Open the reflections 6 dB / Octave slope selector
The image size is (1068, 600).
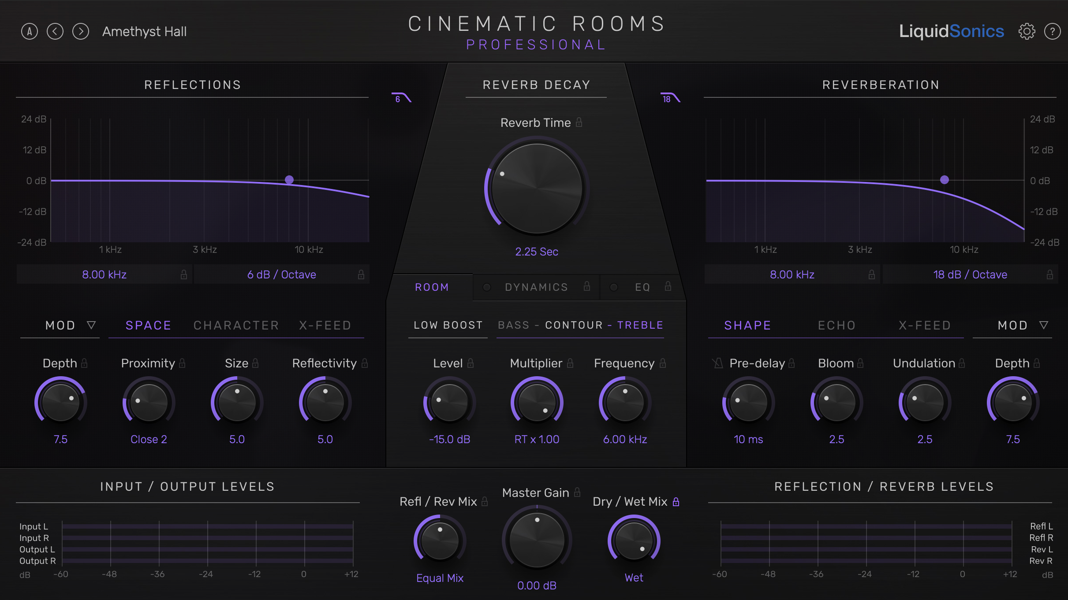(x=282, y=274)
